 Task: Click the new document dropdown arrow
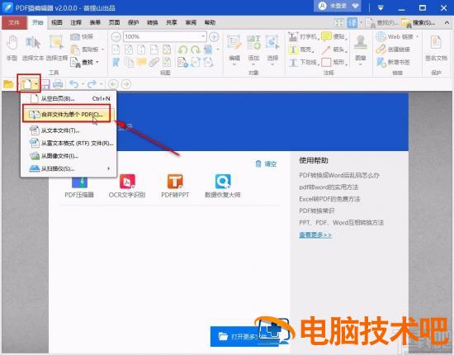(x=36, y=84)
